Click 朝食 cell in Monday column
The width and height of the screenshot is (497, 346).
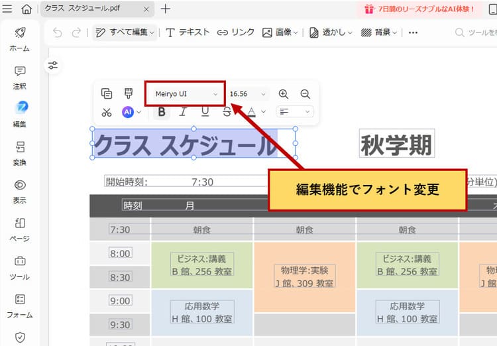pyautogui.click(x=202, y=229)
